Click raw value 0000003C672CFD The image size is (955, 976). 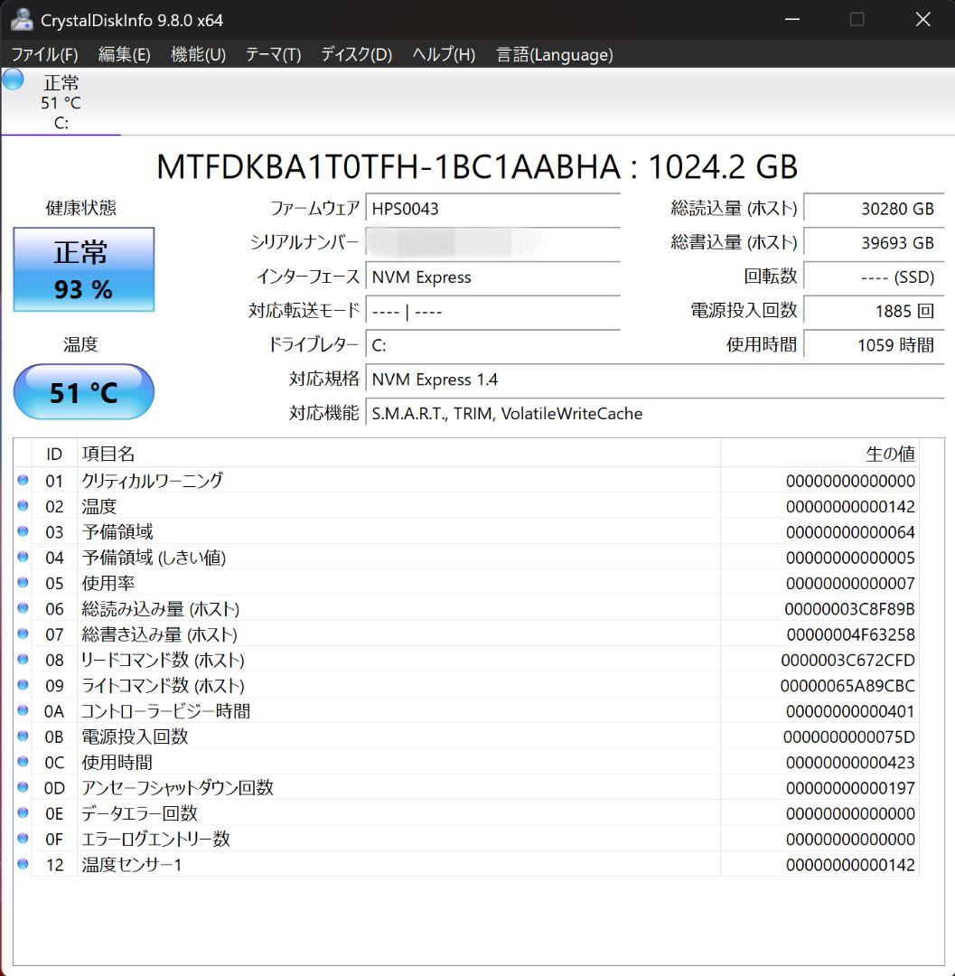coord(847,660)
